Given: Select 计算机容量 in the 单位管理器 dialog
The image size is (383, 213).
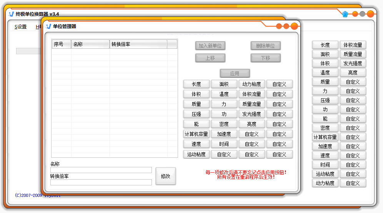Looking at the screenshot, I should 196,134.
